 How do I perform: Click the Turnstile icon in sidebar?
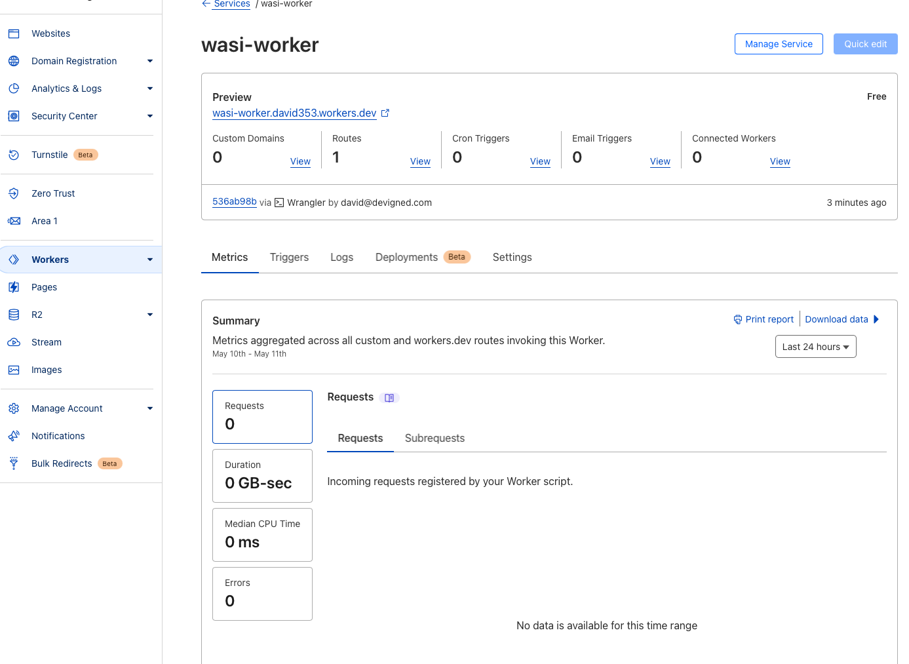coord(14,155)
